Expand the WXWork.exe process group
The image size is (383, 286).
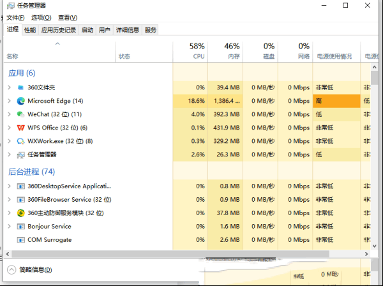[10, 141]
